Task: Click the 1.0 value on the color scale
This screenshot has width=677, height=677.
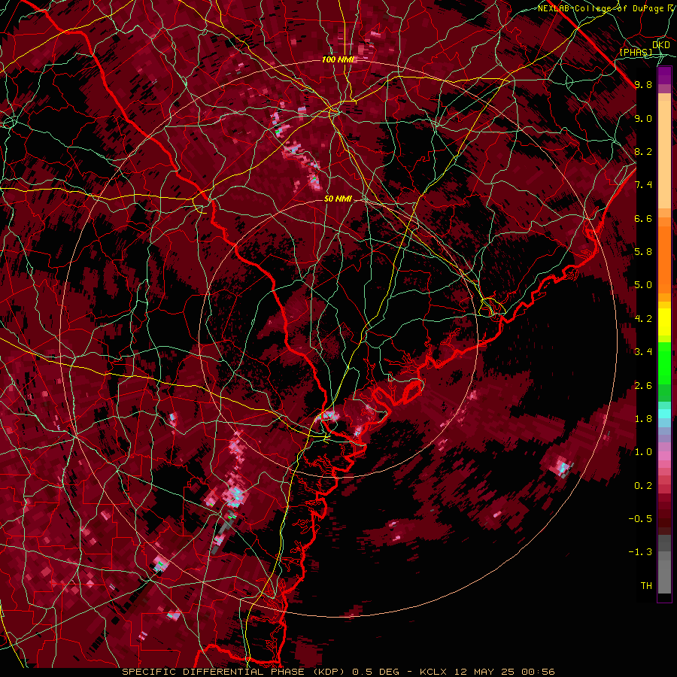Action: [x=643, y=452]
